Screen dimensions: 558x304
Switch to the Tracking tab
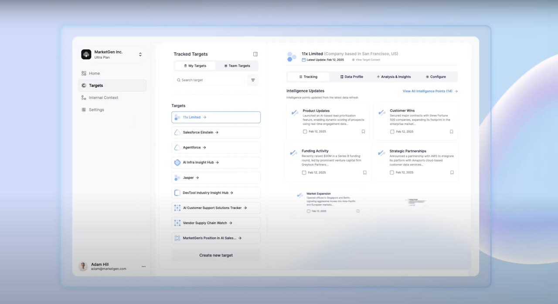308,77
